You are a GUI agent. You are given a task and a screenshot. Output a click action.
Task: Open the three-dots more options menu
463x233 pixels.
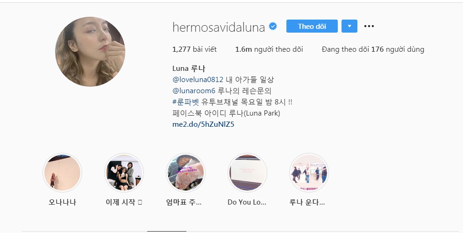[x=369, y=26]
